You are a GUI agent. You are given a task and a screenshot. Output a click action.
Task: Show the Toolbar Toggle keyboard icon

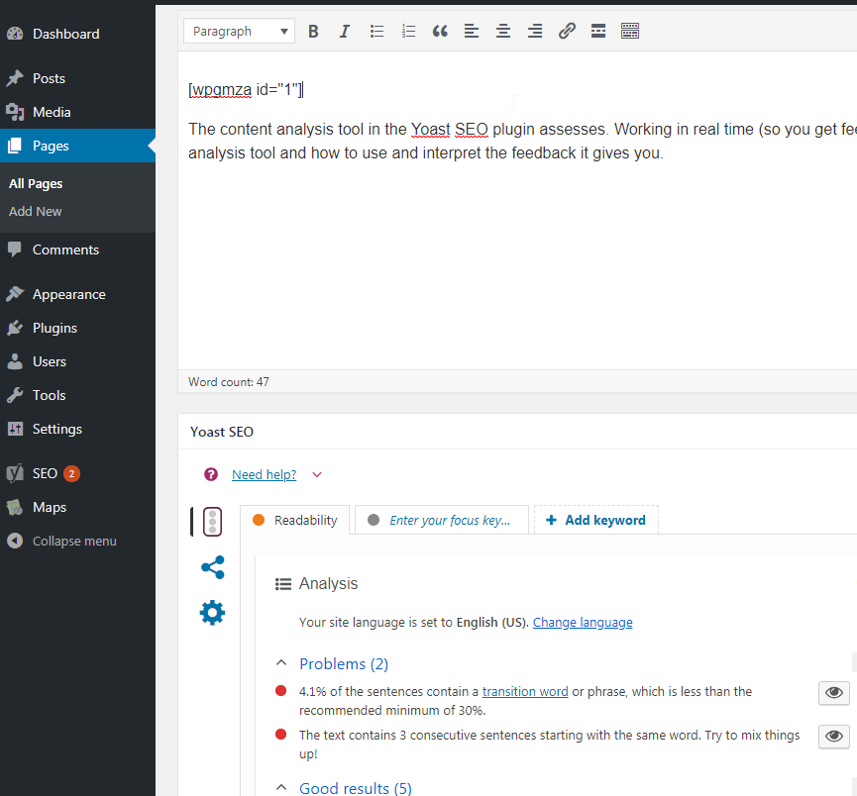[x=630, y=31]
